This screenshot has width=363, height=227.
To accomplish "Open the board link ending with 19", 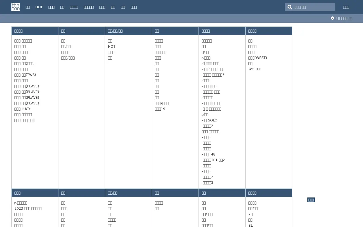I will pos(160,109).
